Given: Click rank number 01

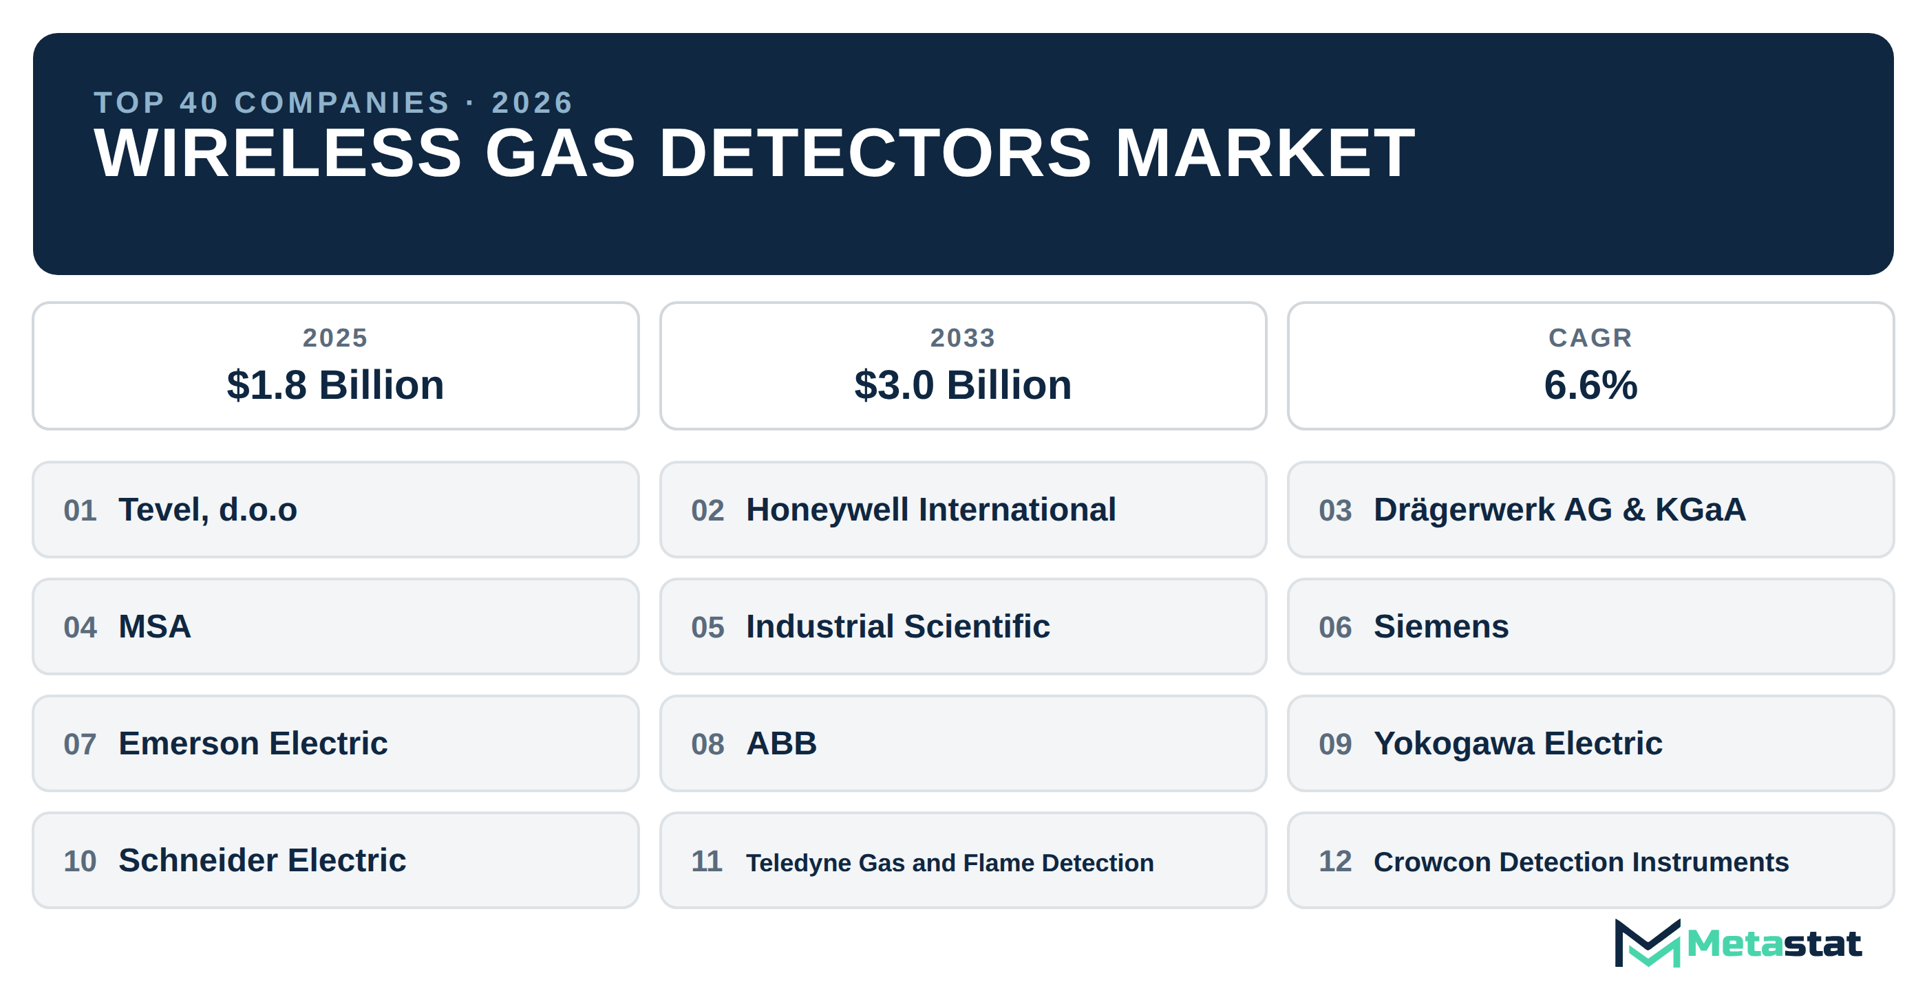Looking at the screenshot, I should pos(80,511).
